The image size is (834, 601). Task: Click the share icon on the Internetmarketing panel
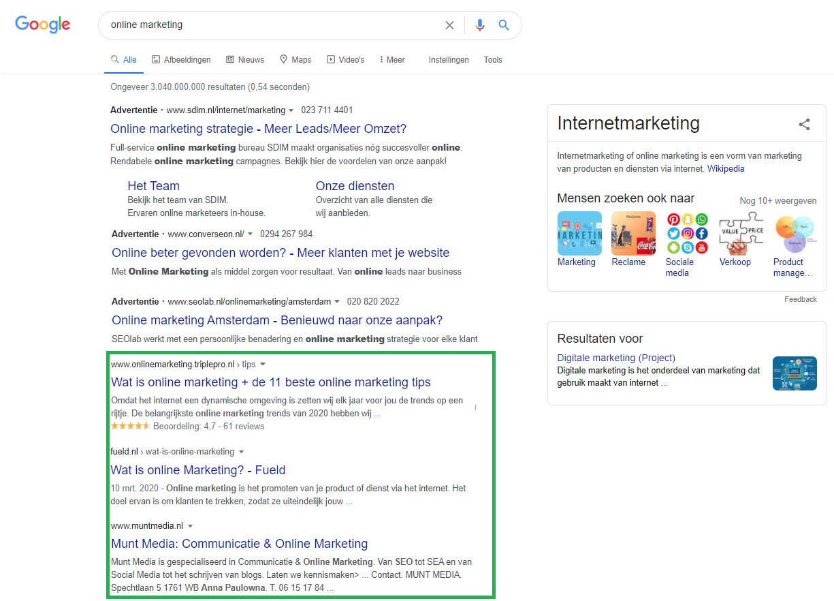(x=804, y=124)
